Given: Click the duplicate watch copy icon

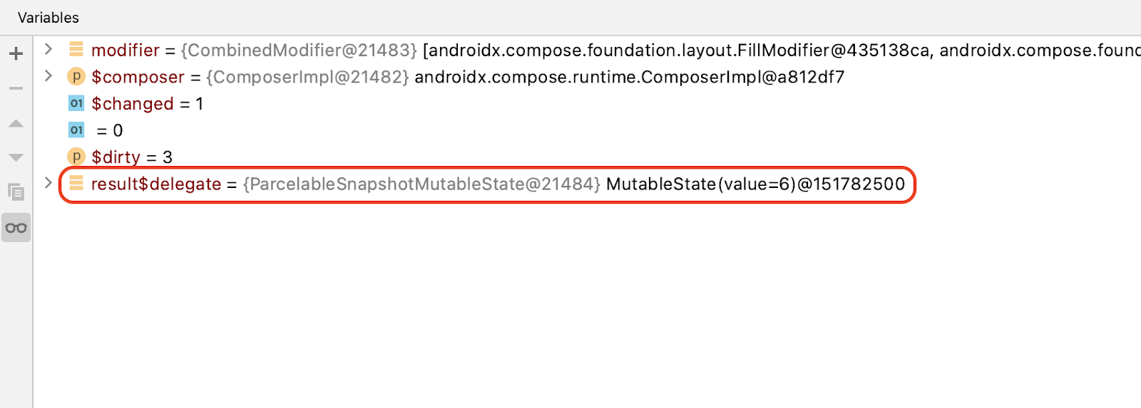Looking at the screenshot, I should (x=16, y=192).
